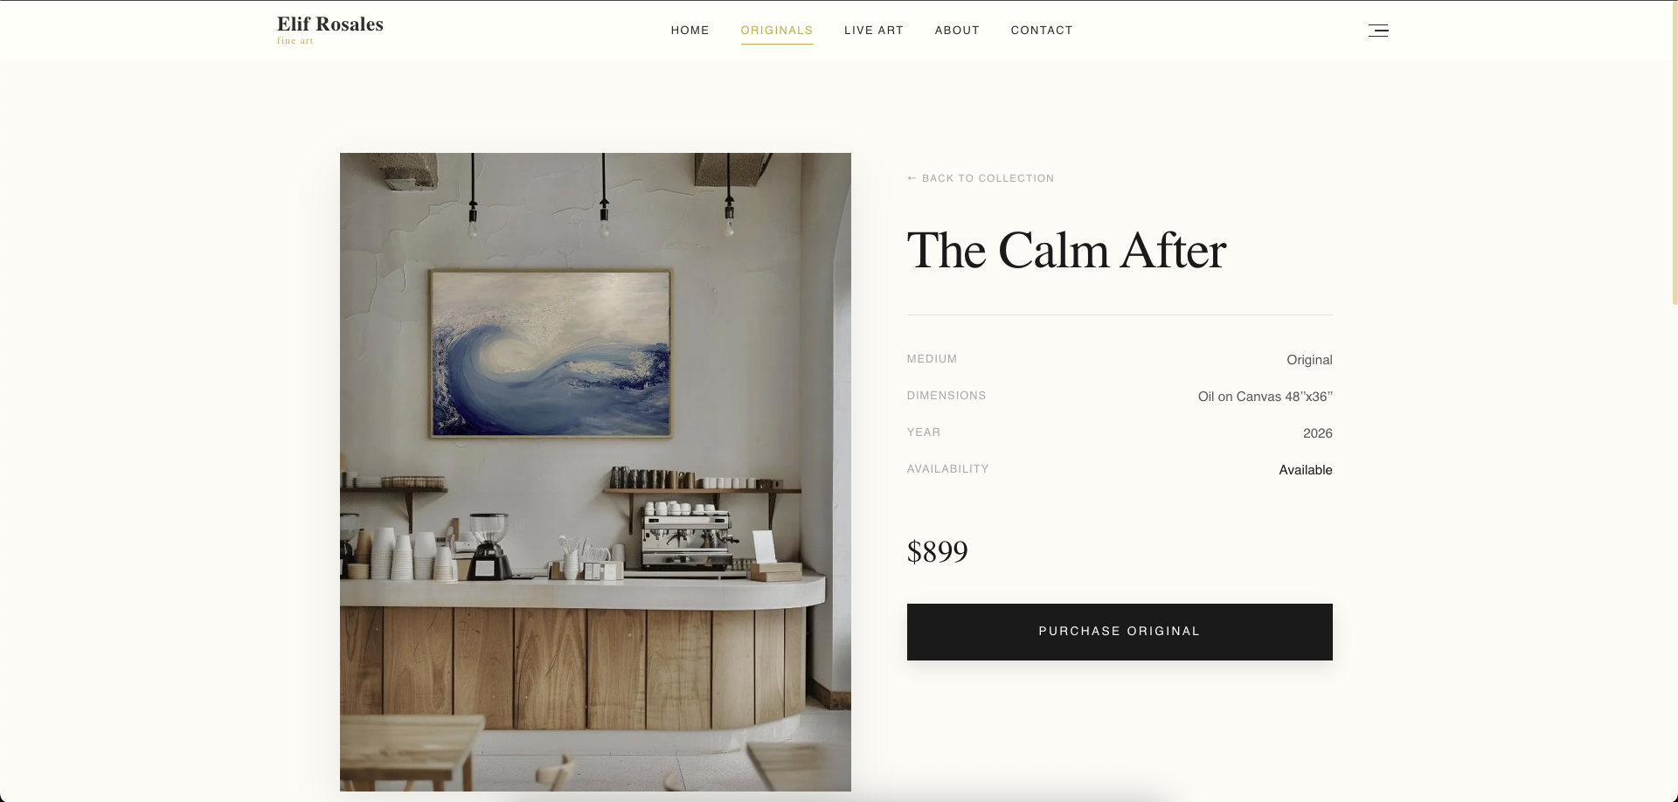Click the Oil on Canvas dimensions text
The width and height of the screenshot is (1678, 802).
click(x=1265, y=397)
